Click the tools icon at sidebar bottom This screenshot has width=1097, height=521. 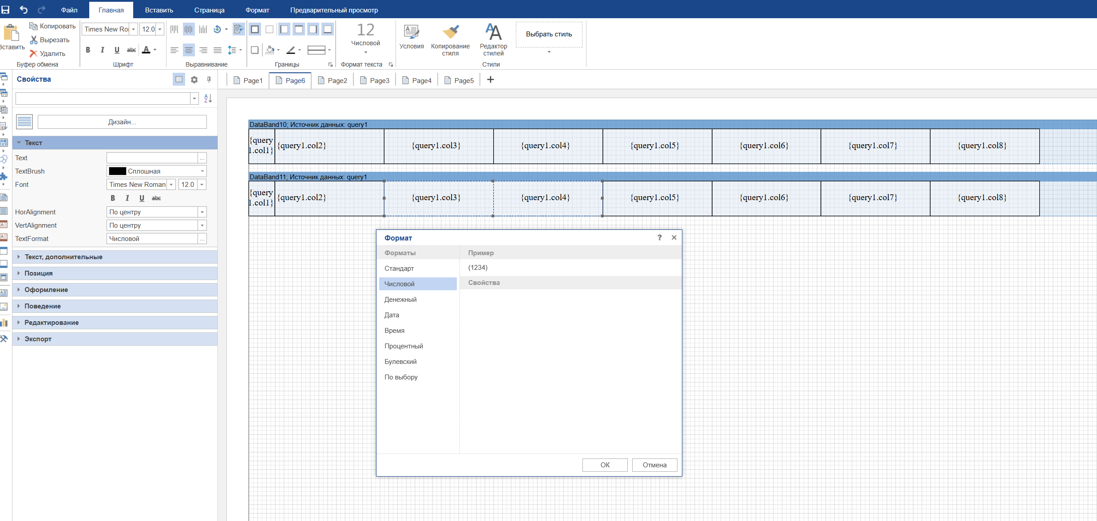pyautogui.click(x=4, y=339)
